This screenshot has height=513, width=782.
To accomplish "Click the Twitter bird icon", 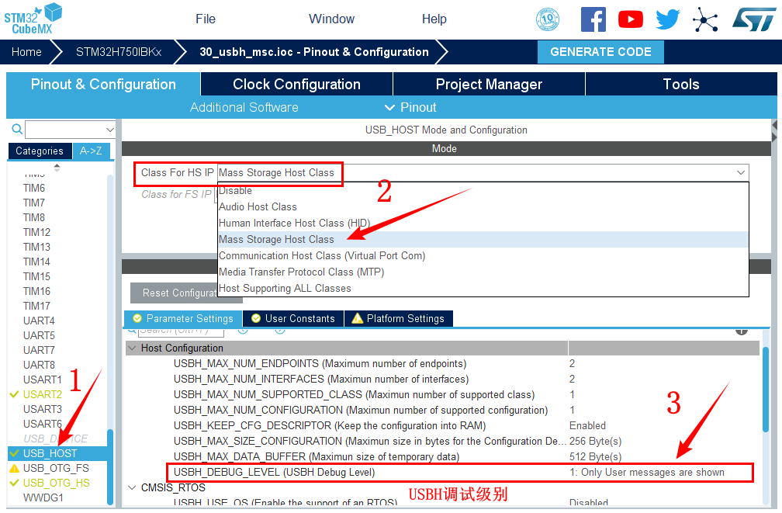I will point(668,19).
